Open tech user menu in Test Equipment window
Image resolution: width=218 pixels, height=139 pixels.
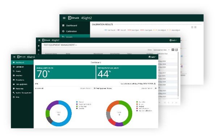point(173,40)
